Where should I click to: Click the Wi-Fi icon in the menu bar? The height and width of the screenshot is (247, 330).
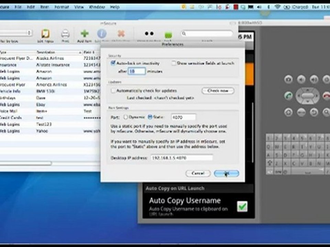pyautogui.click(x=278, y=7)
